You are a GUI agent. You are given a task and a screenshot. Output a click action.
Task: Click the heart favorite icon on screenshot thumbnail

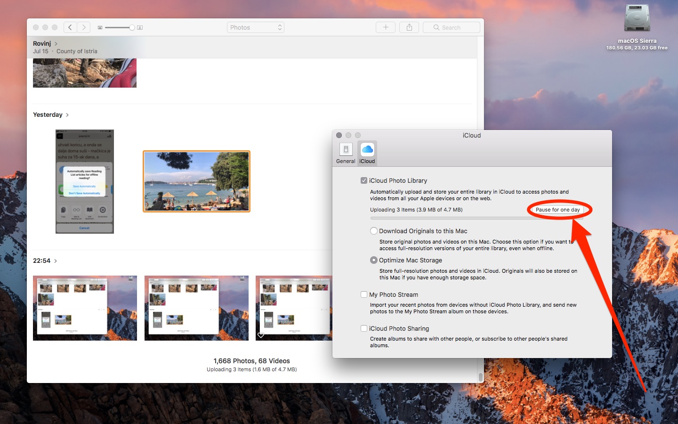tap(261, 335)
